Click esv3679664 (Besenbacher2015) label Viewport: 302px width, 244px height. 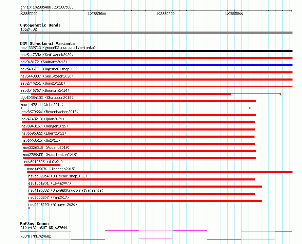coord(50,112)
